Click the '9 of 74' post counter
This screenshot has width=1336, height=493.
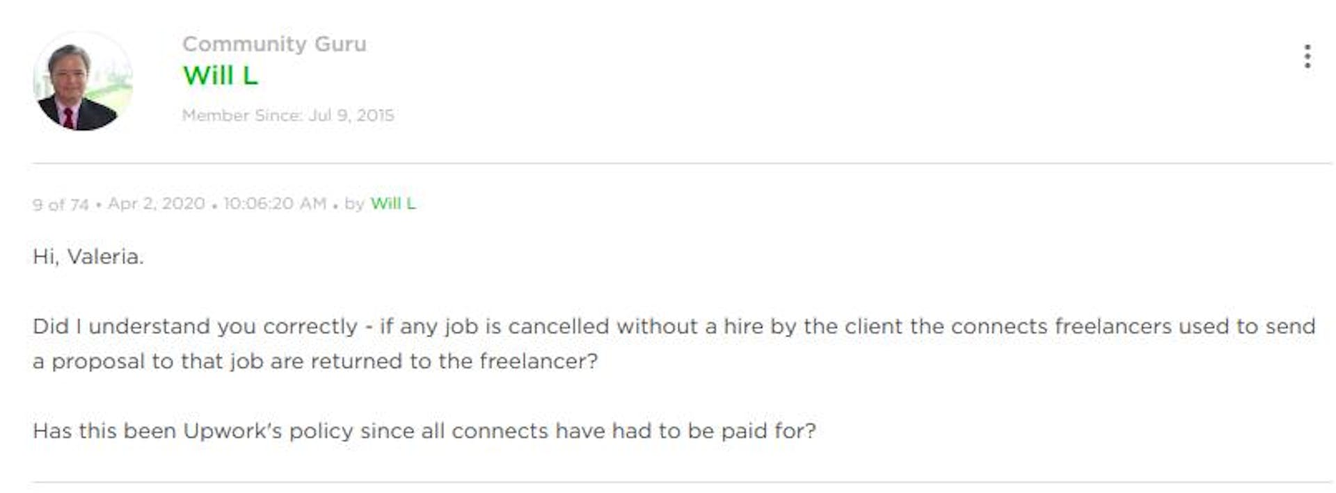[x=61, y=204]
